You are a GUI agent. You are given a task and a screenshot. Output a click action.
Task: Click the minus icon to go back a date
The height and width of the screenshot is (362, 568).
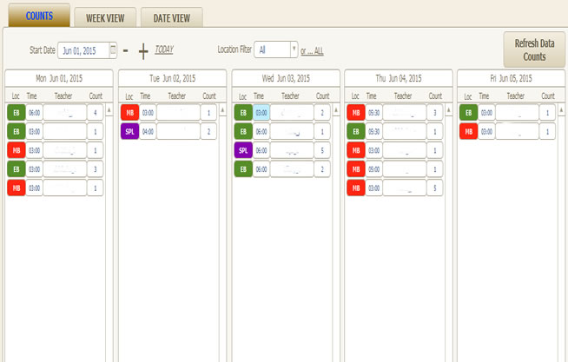(x=125, y=50)
